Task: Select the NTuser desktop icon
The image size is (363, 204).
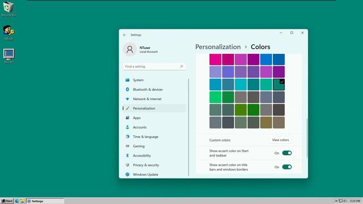Action: [9, 33]
